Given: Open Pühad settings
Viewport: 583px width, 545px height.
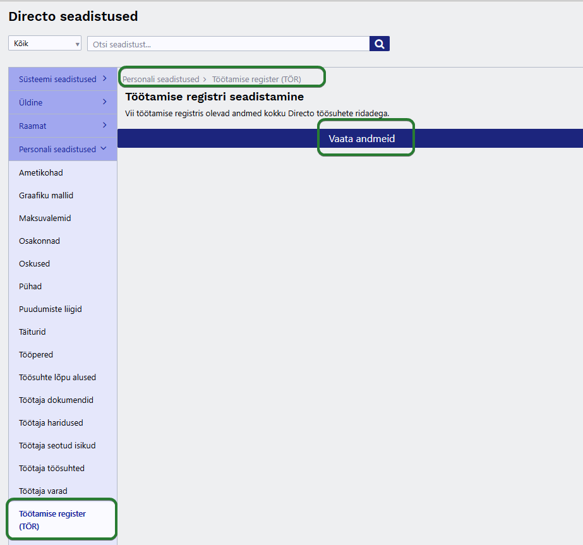Looking at the screenshot, I should (30, 286).
